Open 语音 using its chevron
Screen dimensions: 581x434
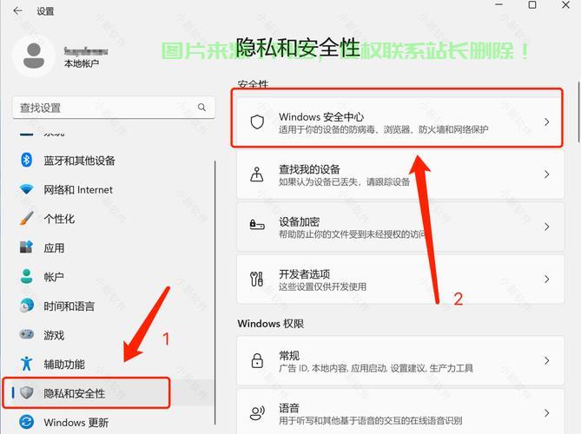click(546, 413)
